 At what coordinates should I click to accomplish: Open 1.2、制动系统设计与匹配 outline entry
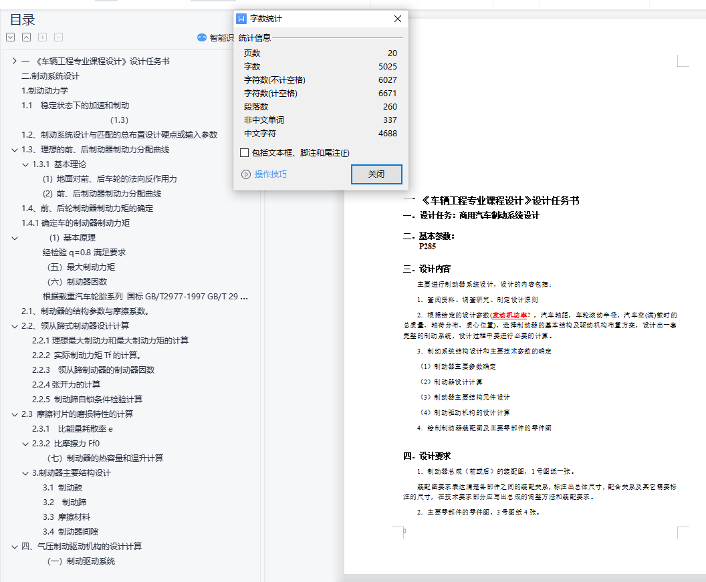[119, 134]
